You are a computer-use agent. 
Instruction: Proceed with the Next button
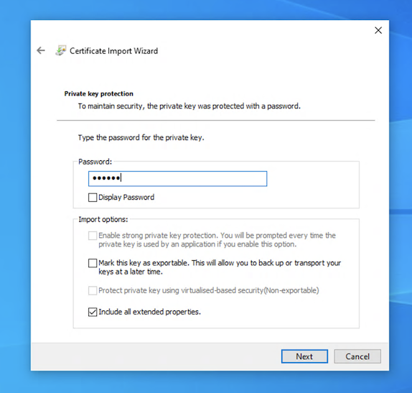pyautogui.click(x=304, y=356)
